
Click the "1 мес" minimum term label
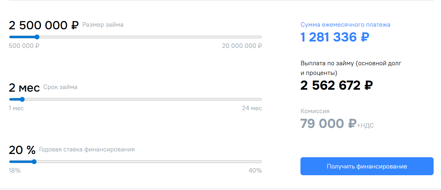16,108
